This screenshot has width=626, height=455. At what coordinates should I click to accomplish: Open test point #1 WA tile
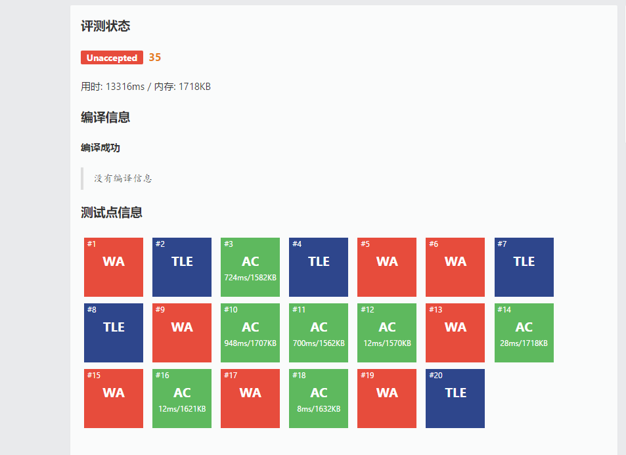point(114,267)
